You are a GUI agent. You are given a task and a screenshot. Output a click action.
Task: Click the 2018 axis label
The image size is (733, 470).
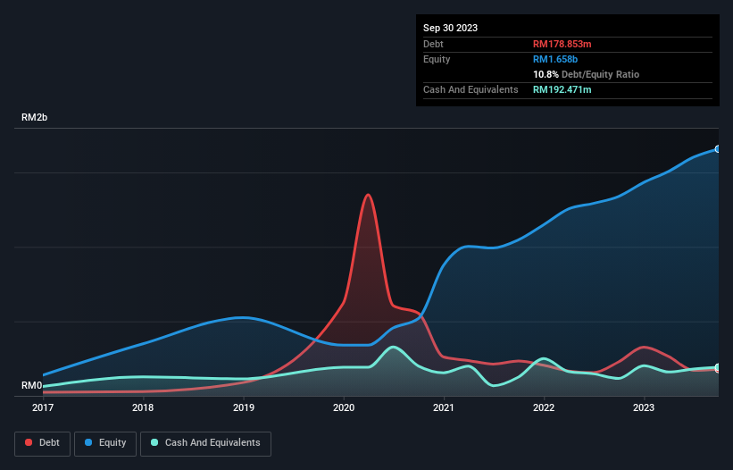pos(143,407)
